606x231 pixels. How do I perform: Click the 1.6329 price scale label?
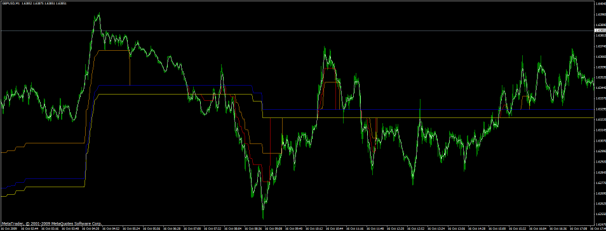coord(600,109)
